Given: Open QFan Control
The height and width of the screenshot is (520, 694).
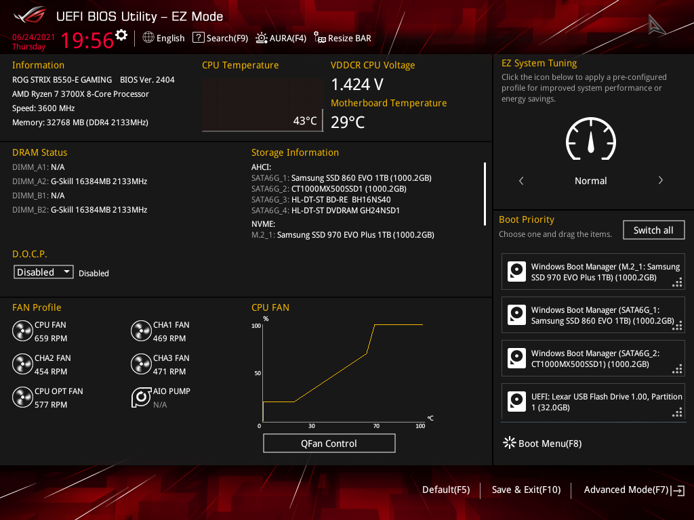Looking at the screenshot, I should point(329,443).
